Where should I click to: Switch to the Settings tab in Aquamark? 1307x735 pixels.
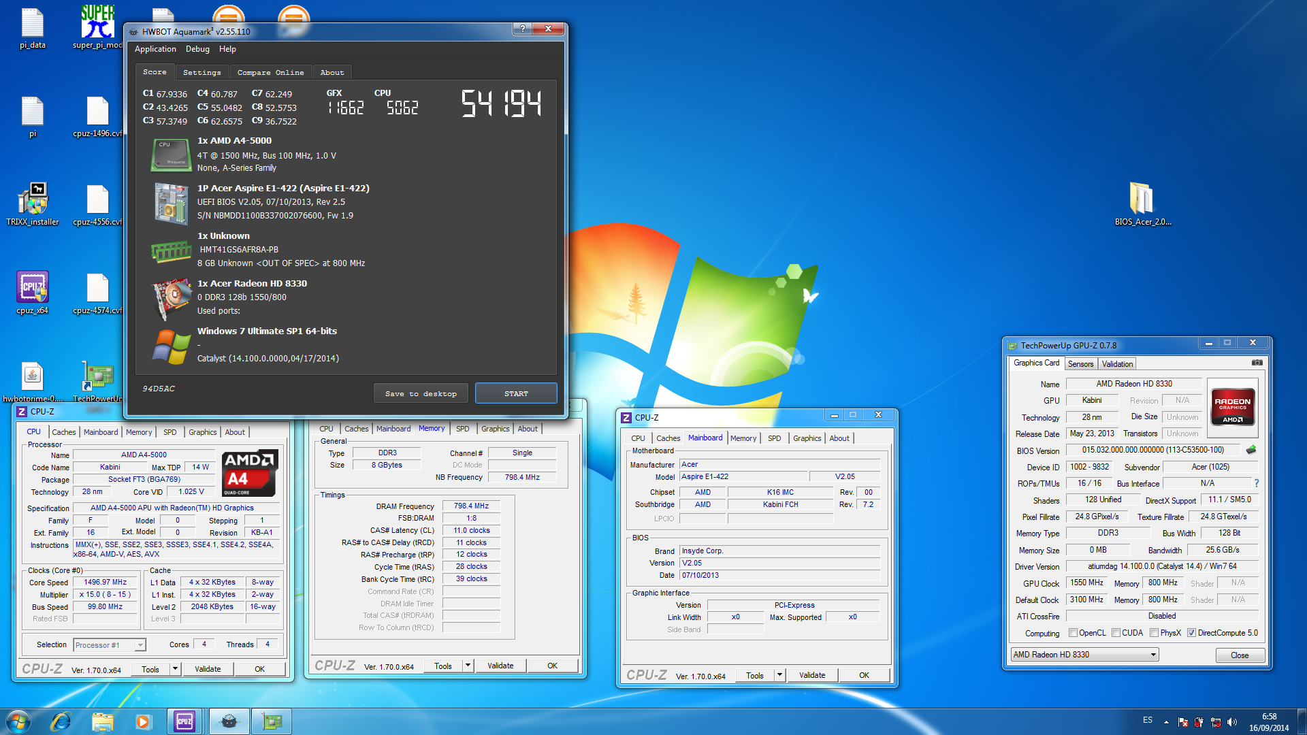tap(202, 72)
